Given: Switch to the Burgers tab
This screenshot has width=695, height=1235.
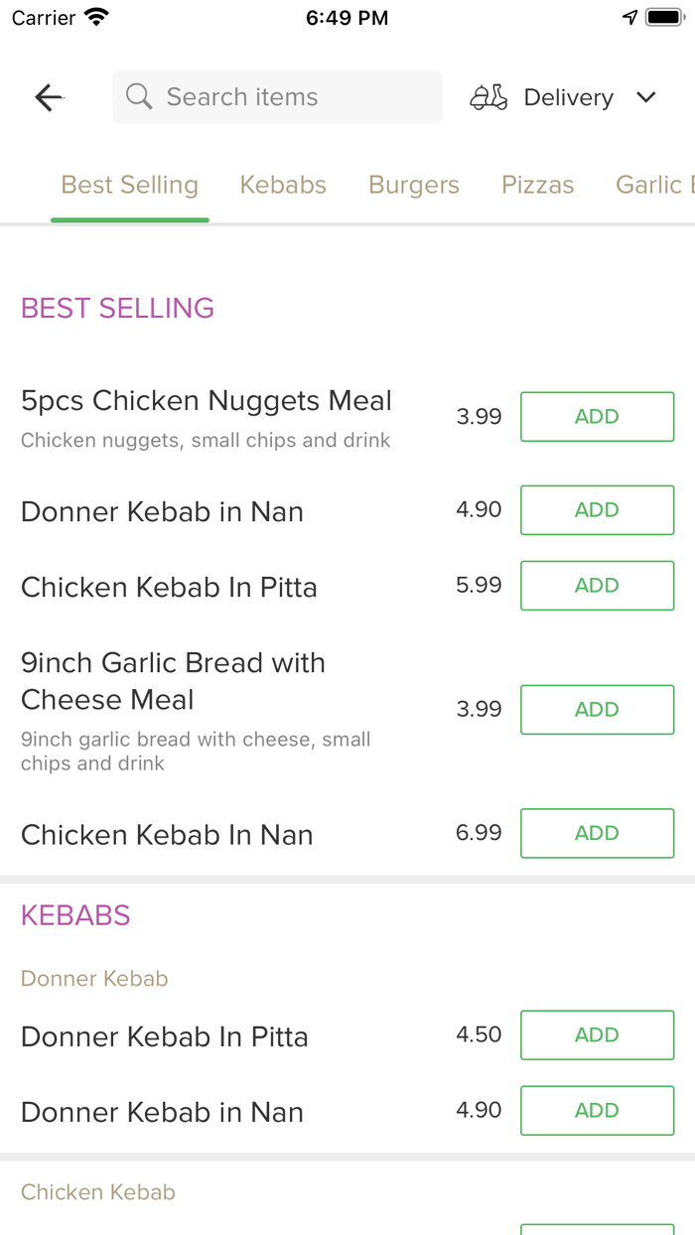Looking at the screenshot, I should pos(413,185).
